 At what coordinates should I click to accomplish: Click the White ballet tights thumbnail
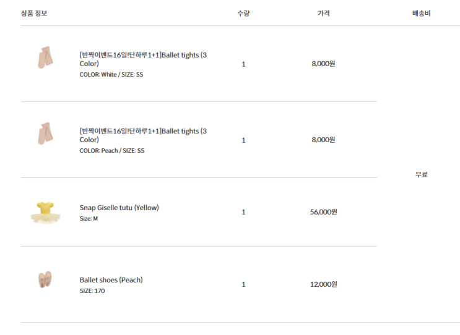tap(45, 57)
